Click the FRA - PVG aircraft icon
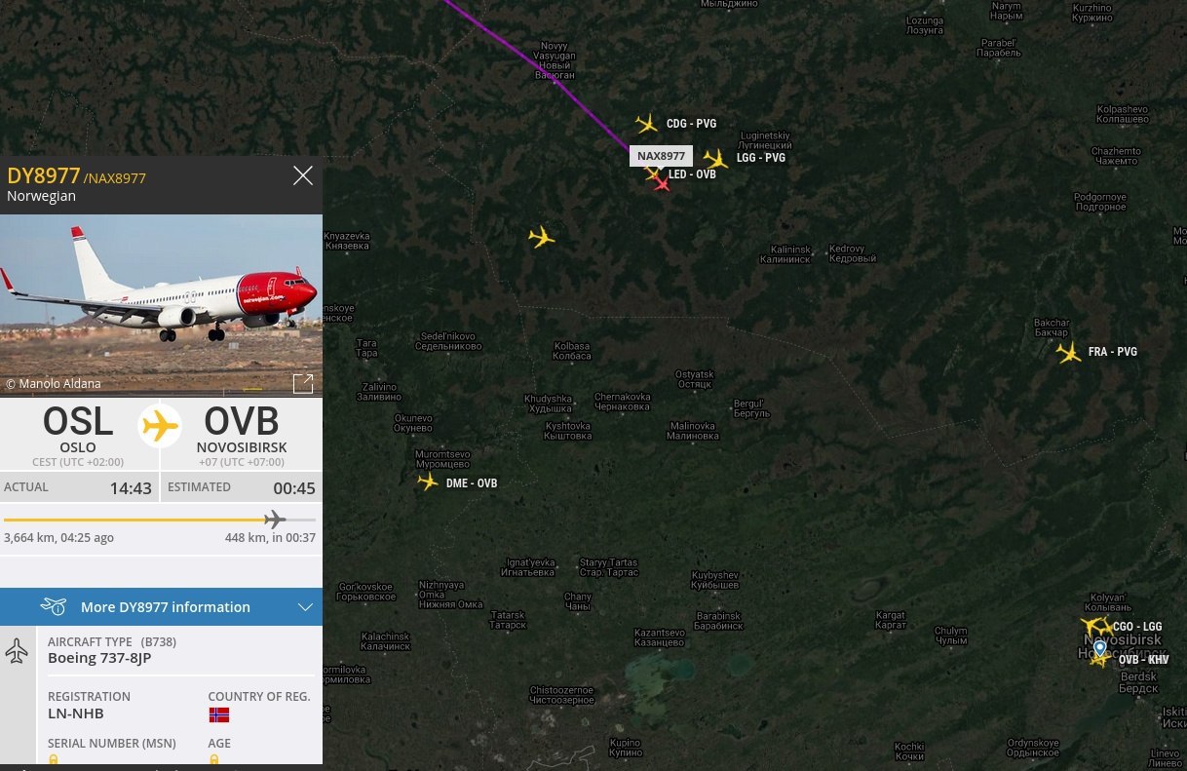The image size is (1187, 771). click(x=1069, y=353)
